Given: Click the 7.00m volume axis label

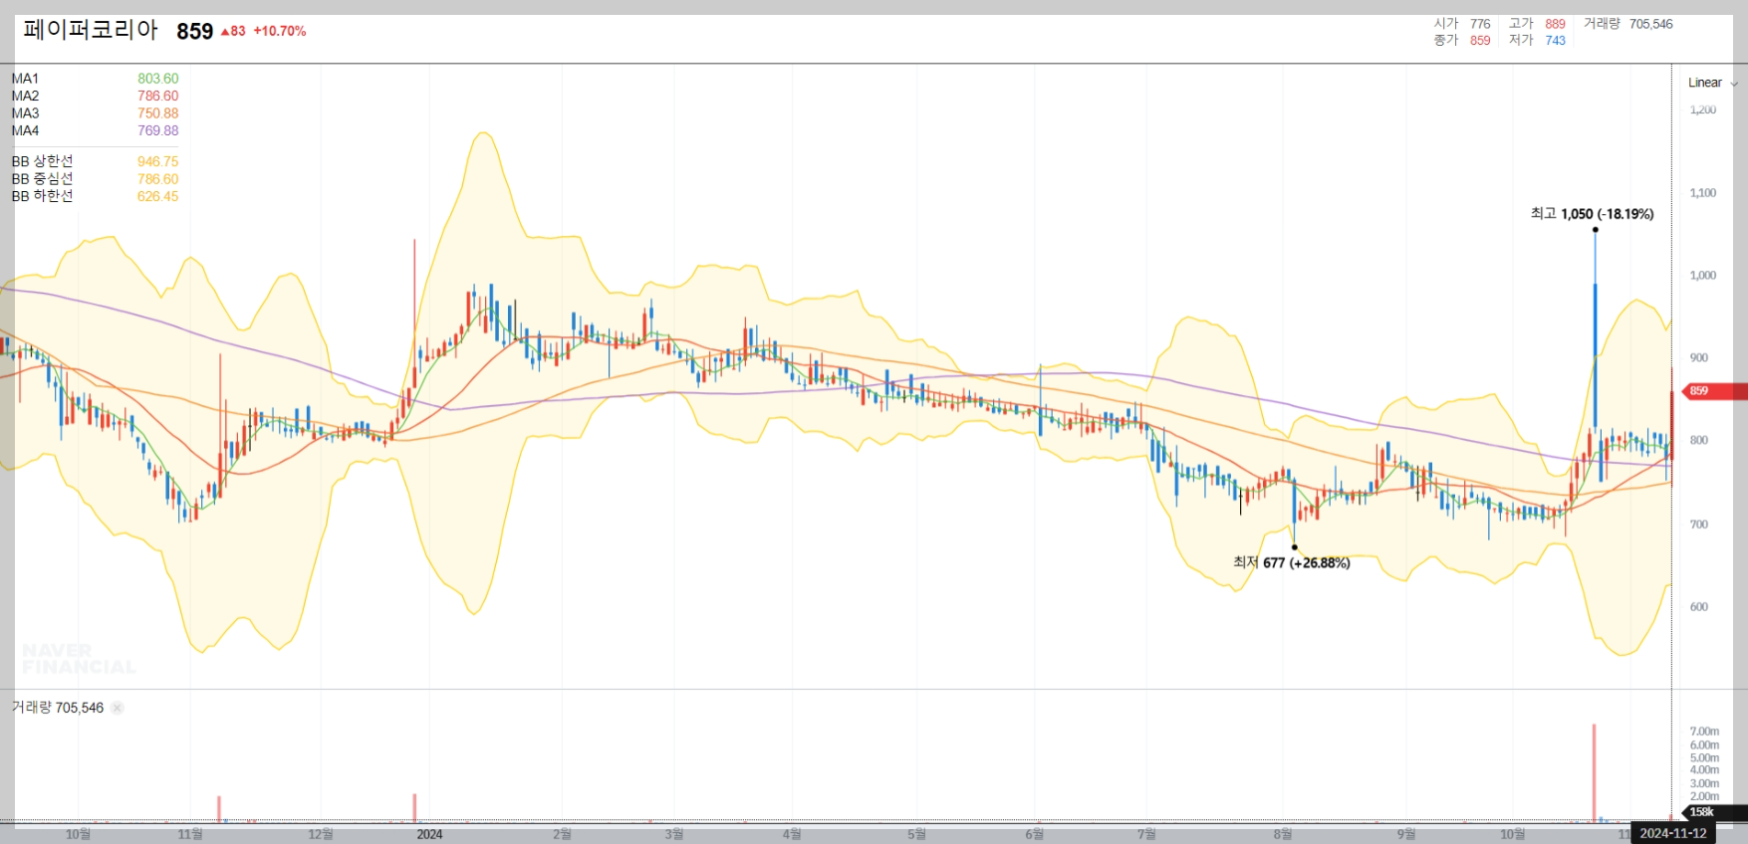Looking at the screenshot, I should pos(1704,732).
